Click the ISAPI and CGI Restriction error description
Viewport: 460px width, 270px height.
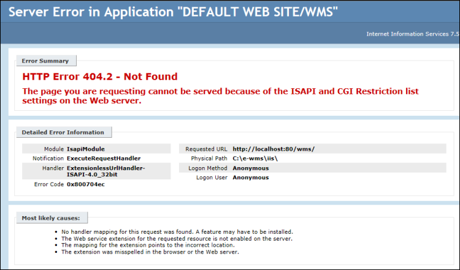tap(220, 96)
